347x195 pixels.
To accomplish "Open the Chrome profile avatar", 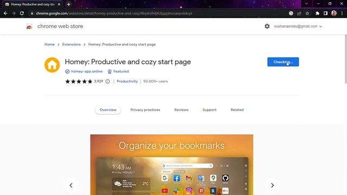I will tap(334, 13).
